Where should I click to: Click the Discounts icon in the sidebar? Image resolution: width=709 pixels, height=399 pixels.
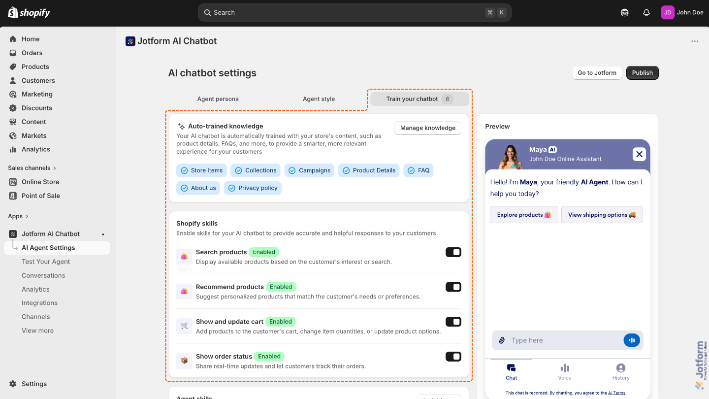[14, 108]
